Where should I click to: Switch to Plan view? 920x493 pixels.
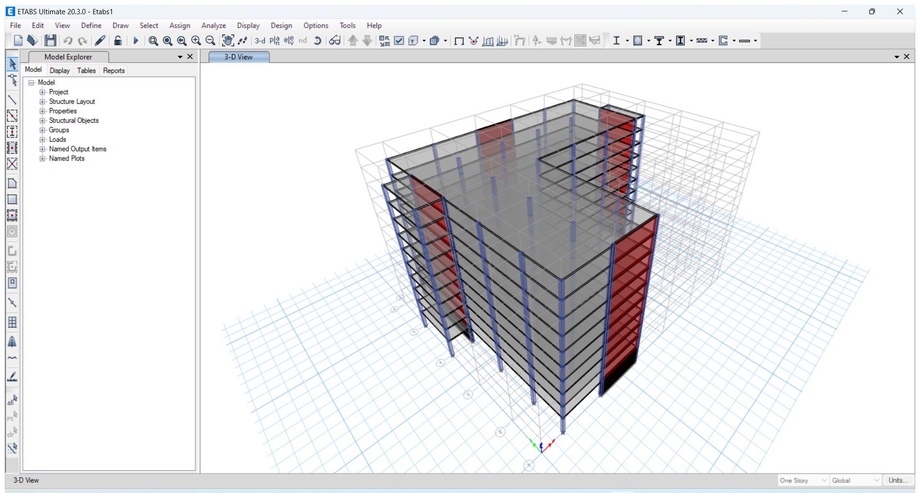pyautogui.click(x=275, y=41)
